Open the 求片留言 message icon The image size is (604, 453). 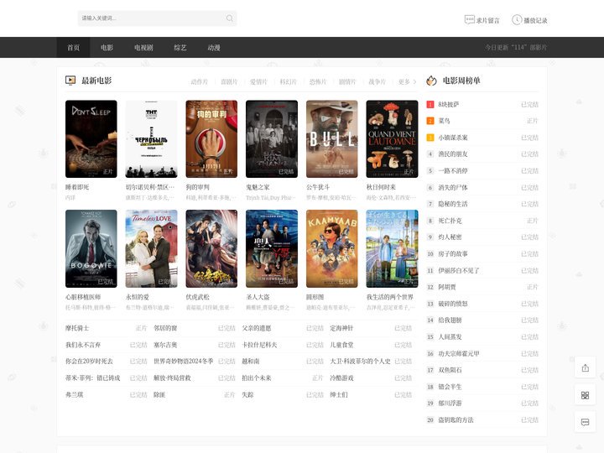(469, 19)
